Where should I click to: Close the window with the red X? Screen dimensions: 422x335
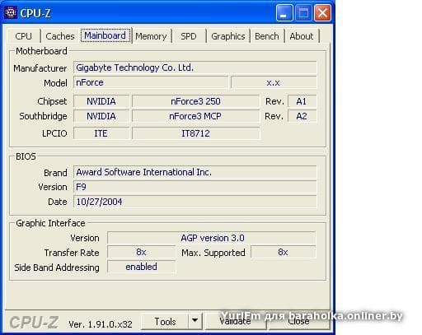[322, 12]
